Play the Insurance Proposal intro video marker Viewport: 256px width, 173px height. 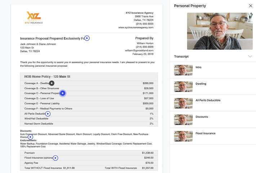[87, 38]
